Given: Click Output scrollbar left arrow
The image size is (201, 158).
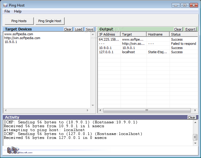Looking at the screenshot, I should (100, 110).
